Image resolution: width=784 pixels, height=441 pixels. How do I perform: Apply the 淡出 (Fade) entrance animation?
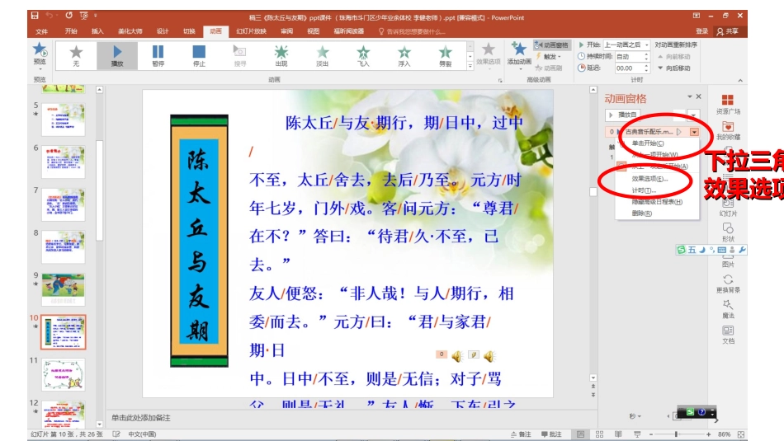point(323,55)
